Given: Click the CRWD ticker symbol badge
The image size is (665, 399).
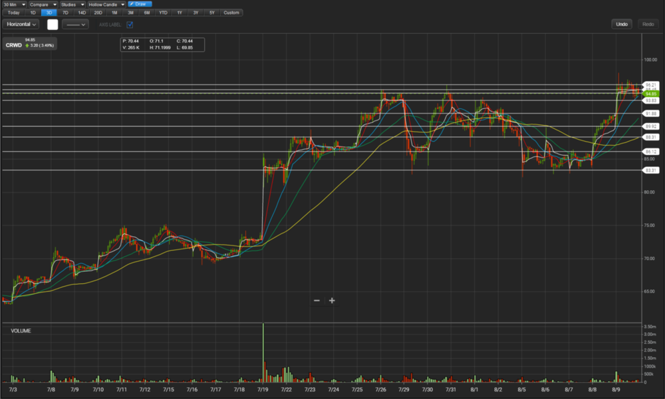Looking at the screenshot, I should [x=13, y=45].
